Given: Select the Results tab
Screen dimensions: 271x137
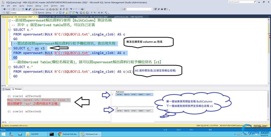Looking at the screenshot, I should (x=6, y=89).
